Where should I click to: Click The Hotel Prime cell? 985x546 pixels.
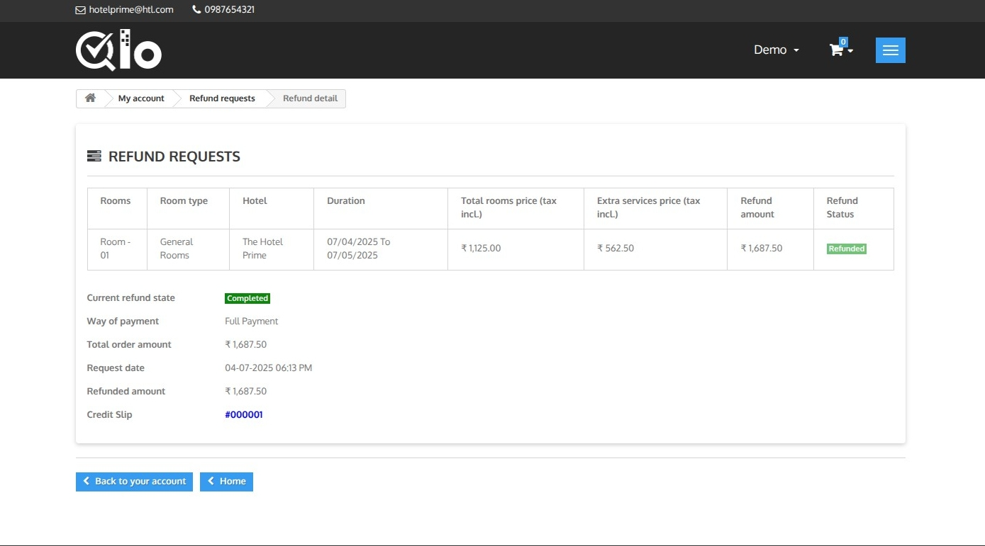pyautogui.click(x=272, y=249)
